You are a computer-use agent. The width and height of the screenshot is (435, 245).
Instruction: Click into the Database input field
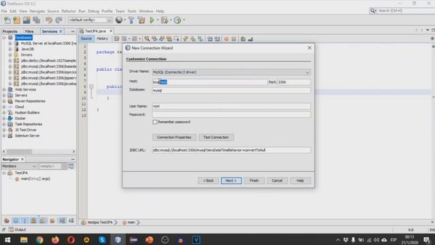[x=231, y=91]
